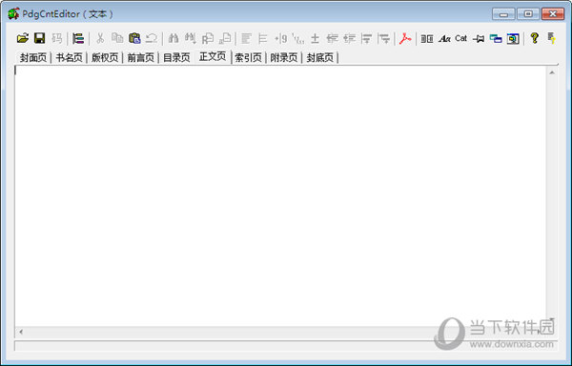Click the last lines-with-down-triangle icon
The height and width of the screenshot is (366, 572).
384,38
